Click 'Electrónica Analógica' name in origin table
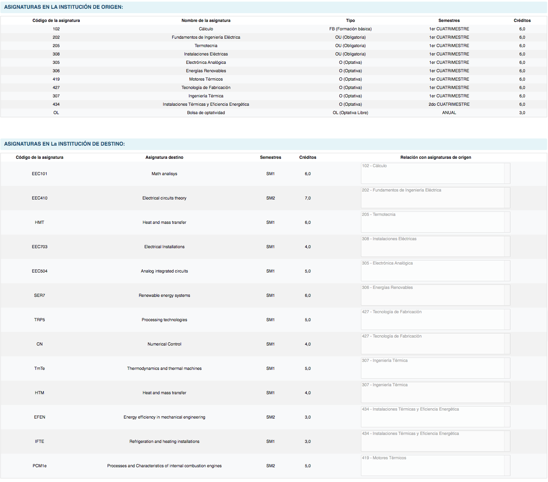This screenshot has width=548, height=482. pos(206,62)
